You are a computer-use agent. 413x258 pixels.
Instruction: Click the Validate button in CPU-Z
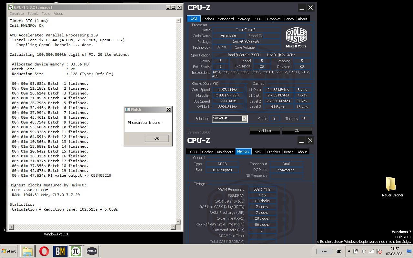tap(265, 131)
